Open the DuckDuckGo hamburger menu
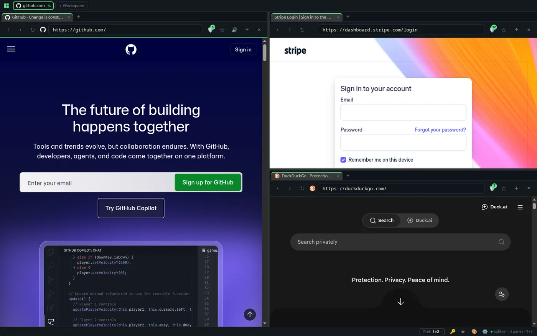The image size is (537, 336). pos(520,207)
